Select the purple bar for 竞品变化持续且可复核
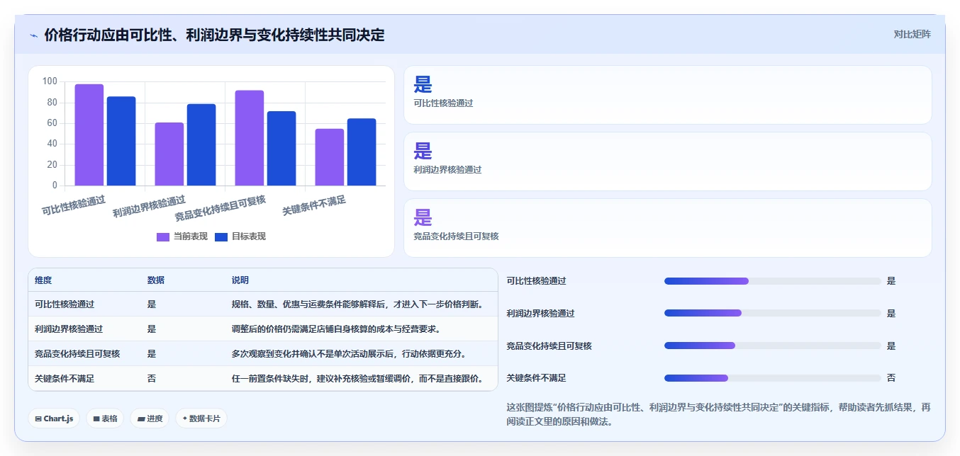Image resolution: width=960 pixels, height=456 pixels. (x=250, y=138)
